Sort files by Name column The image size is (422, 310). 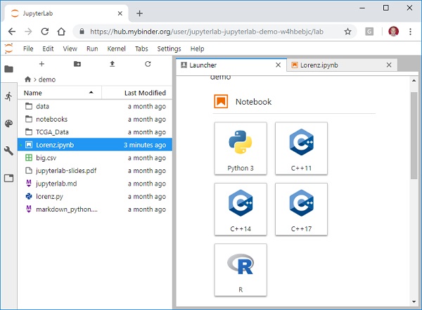[60, 93]
